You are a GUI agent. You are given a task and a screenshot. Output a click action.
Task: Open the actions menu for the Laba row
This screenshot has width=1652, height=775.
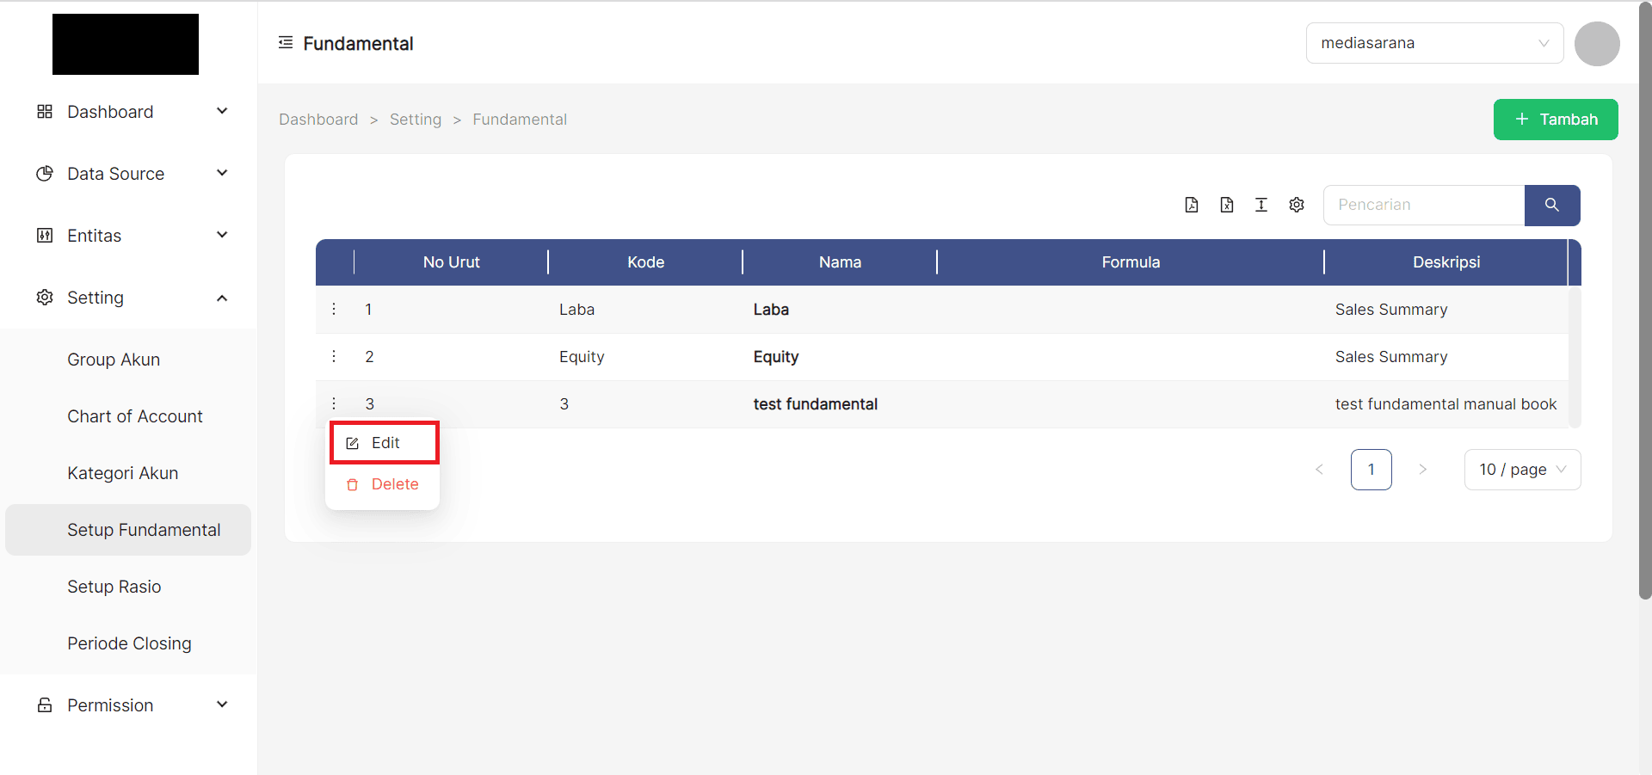click(334, 310)
